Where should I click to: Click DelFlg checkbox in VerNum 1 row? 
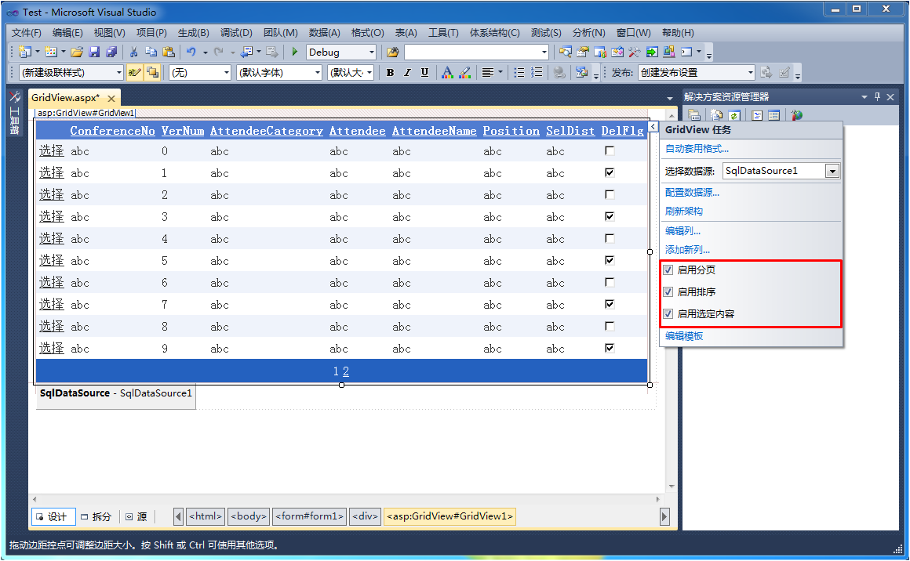[610, 172]
